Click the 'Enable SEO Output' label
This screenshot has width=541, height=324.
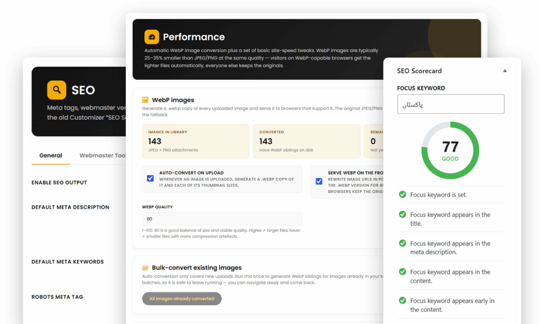(59, 183)
